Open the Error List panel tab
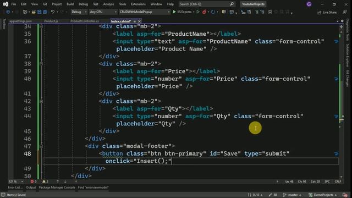The height and width of the screenshot is (198, 352). click(x=15, y=188)
